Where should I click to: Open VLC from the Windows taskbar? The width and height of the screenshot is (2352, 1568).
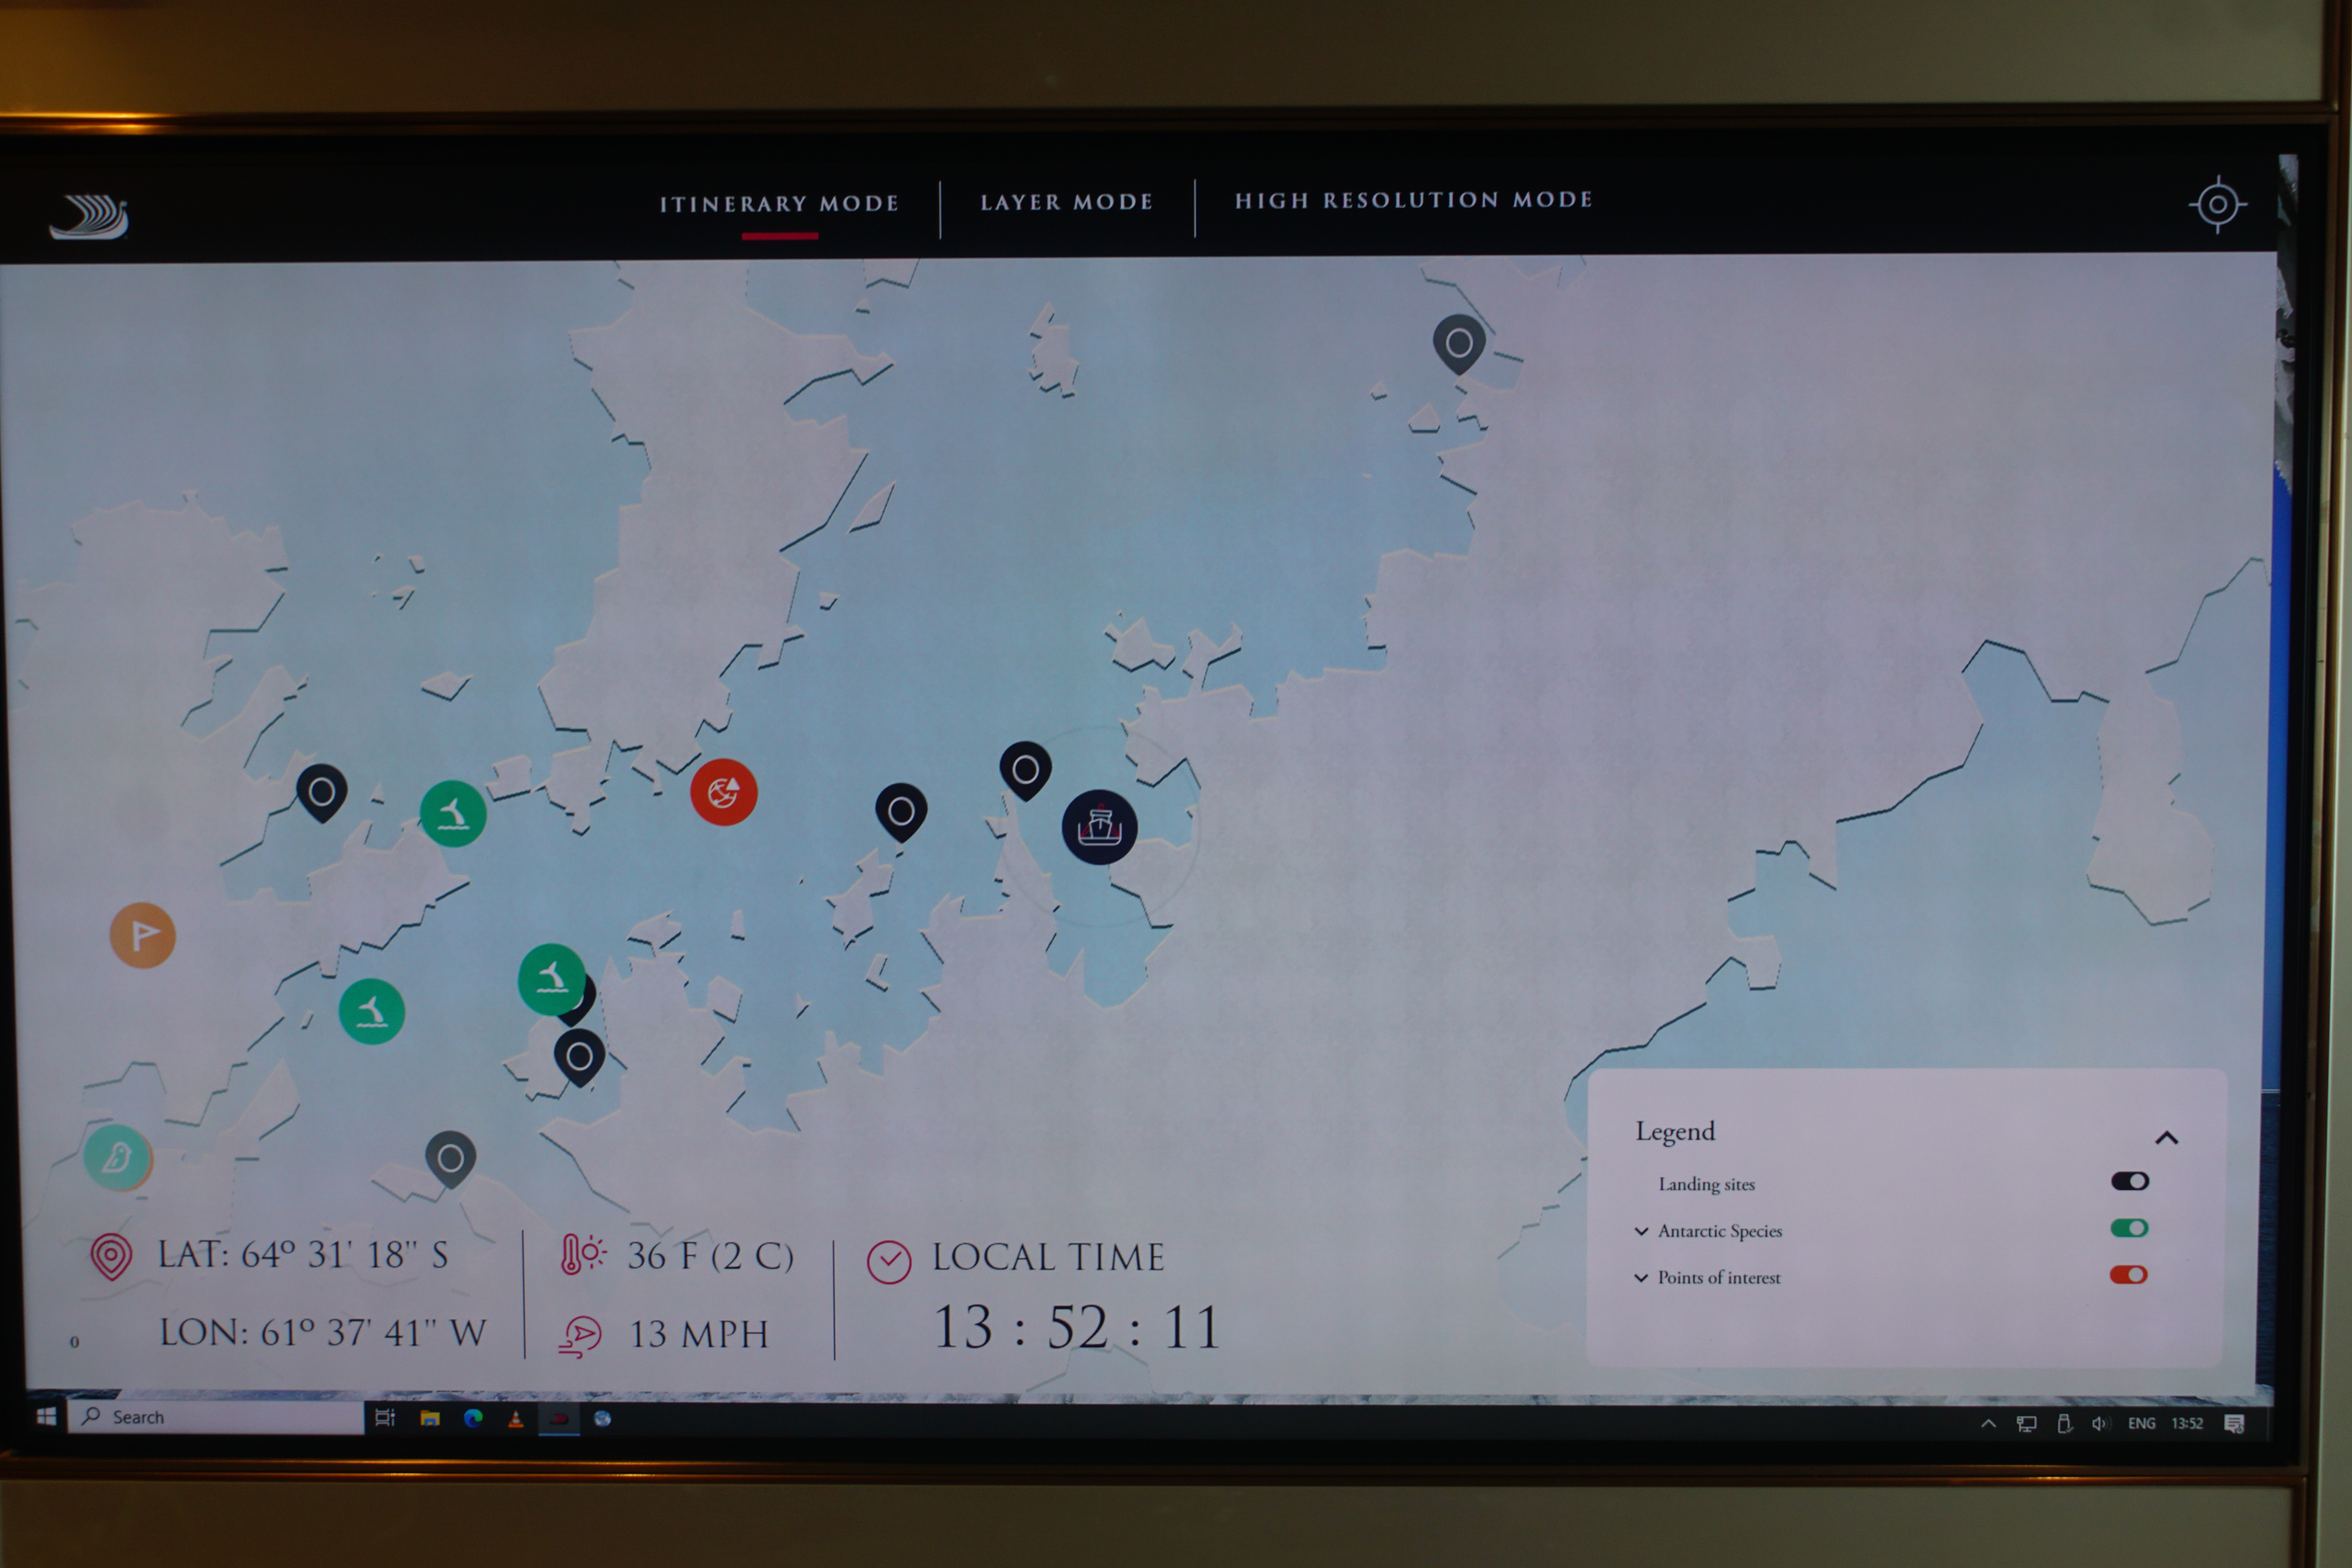tap(515, 1418)
